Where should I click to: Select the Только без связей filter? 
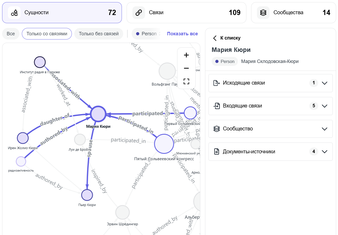[99, 34]
